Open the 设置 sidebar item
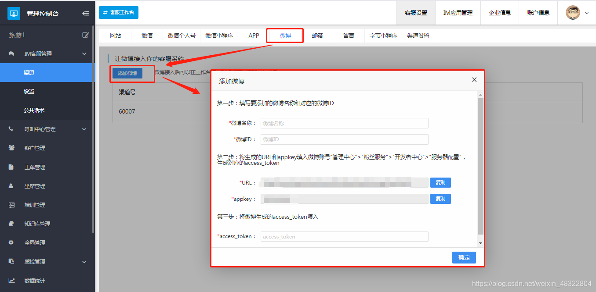Viewport: 596px width, 292px height. click(x=47, y=91)
